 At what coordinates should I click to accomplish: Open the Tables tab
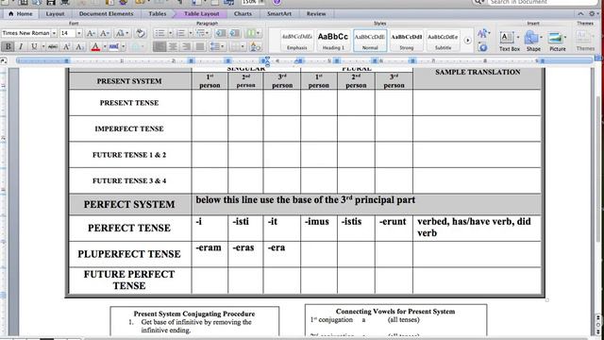point(158,13)
